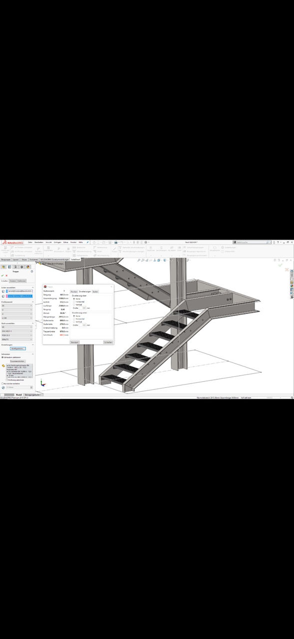Open the Einfügen menu

click(x=57, y=242)
